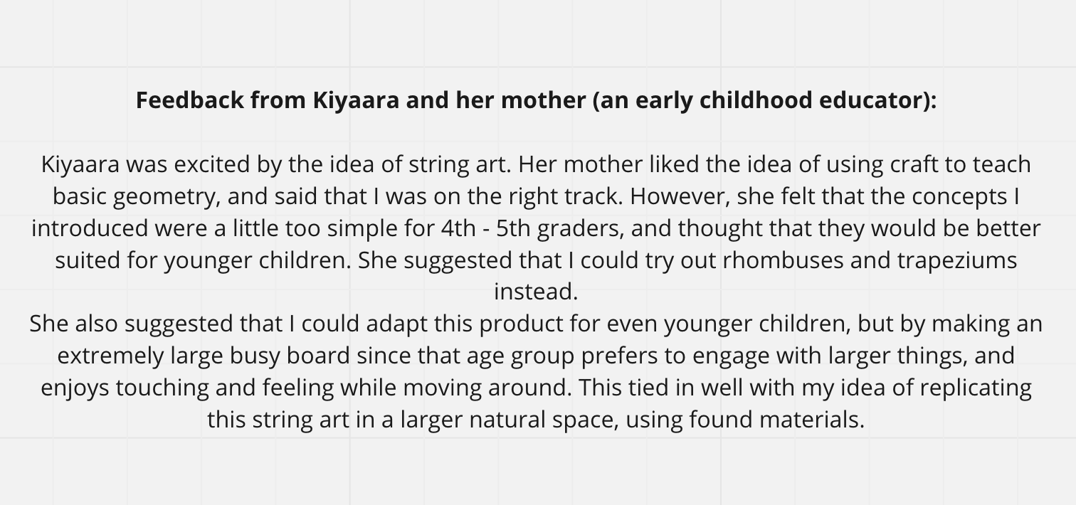Click the lone word "instead." line
Image resolution: width=1076 pixels, height=505 pixels.
click(536, 292)
